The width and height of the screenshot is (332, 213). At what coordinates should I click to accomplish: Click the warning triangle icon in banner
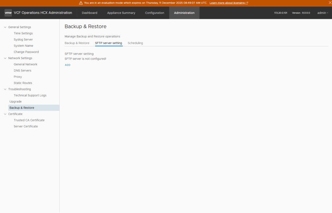81,3
